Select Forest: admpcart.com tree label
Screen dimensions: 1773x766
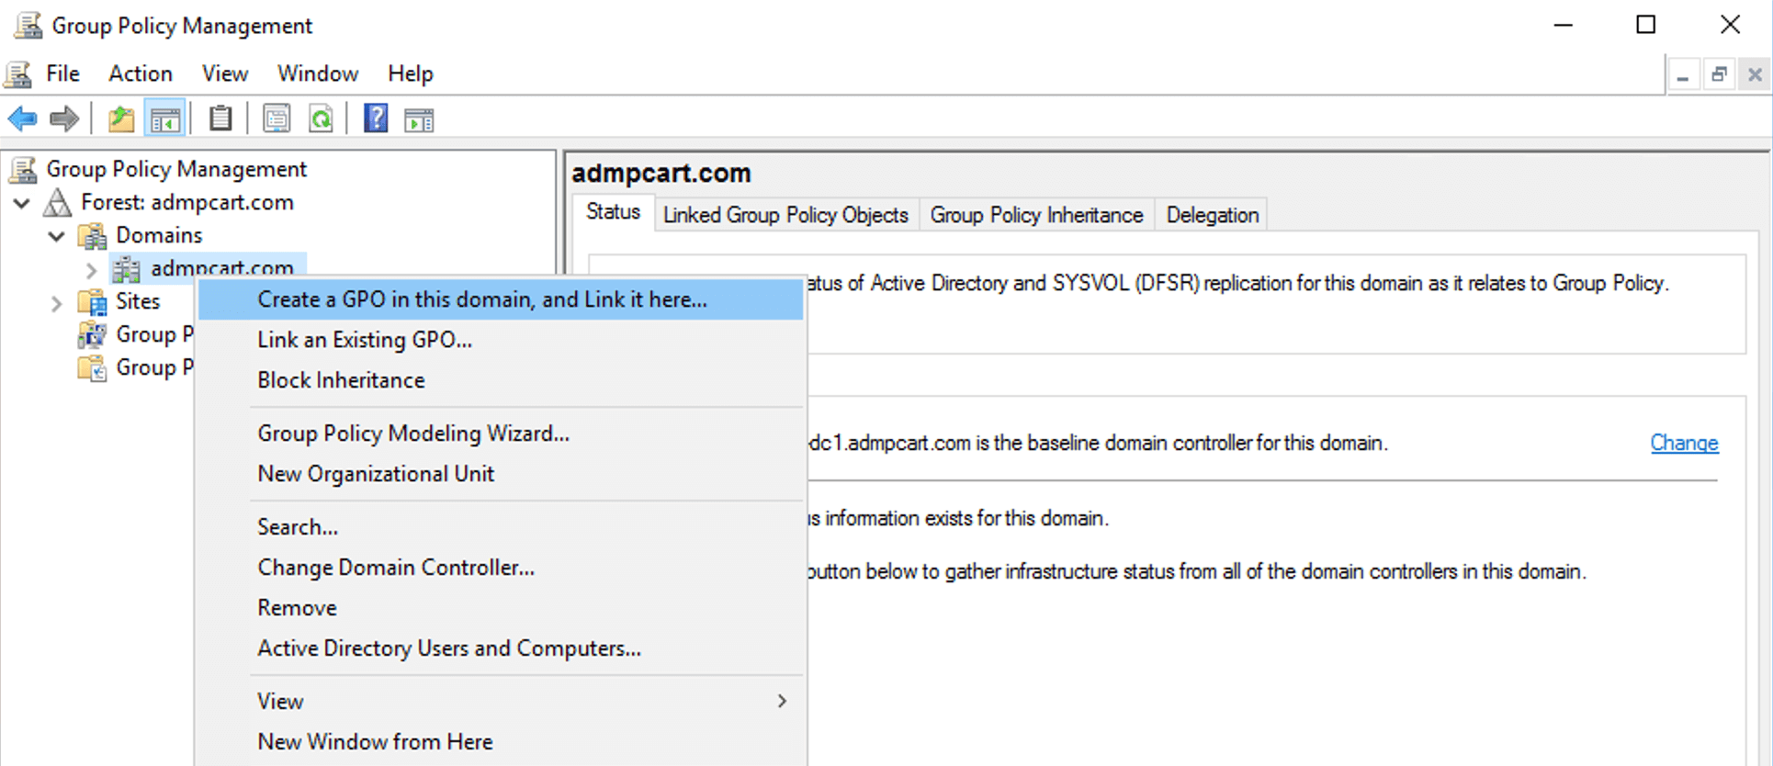(x=187, y=203)
